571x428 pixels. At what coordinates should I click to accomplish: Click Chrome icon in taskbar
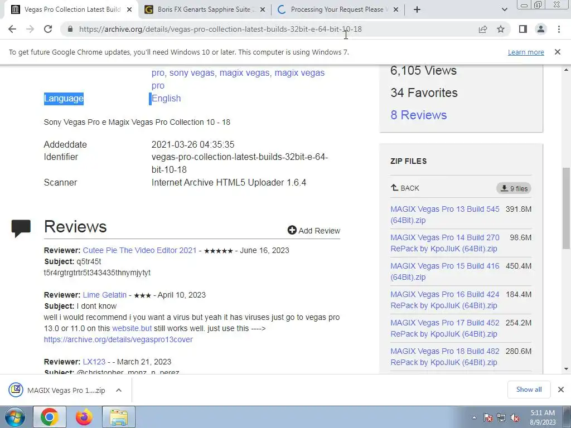tap(50, 417)
